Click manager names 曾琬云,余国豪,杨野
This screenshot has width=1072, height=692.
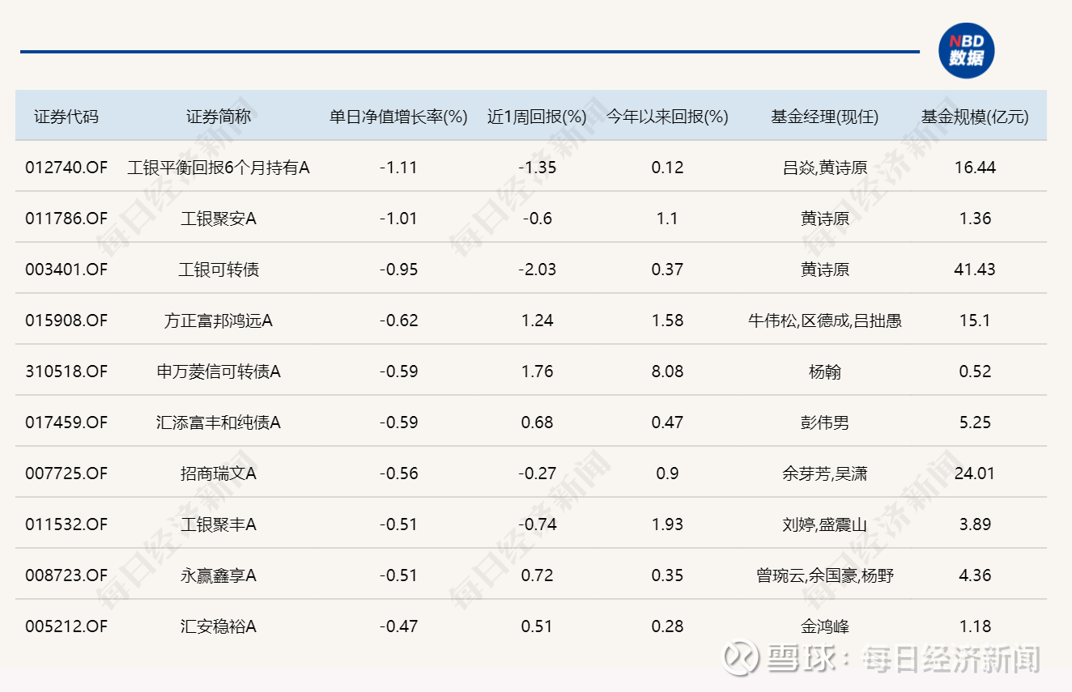coord(824,575)
